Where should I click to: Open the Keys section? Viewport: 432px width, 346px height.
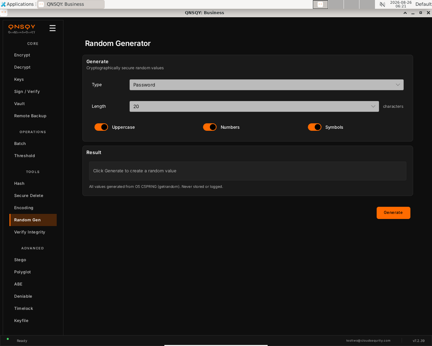(x=33, y=79)
